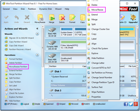
Task: Choose Delete in the context menu
Action: (x=103, y=5)
